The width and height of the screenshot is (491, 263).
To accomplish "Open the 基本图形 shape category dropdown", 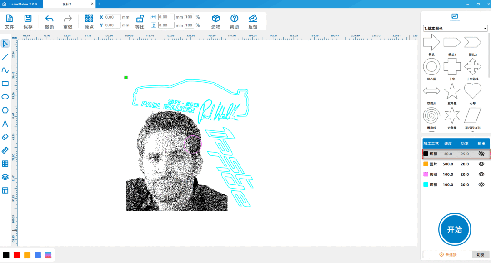I will pyautogui.click(x=455, y=28).
